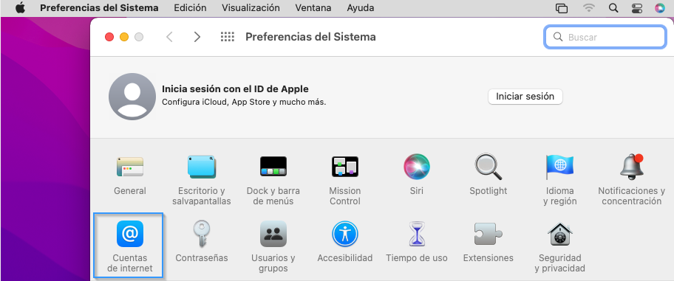Open the Edición menu
The width and height of the screenshot is (674, 281).
[x=190, y=8]
